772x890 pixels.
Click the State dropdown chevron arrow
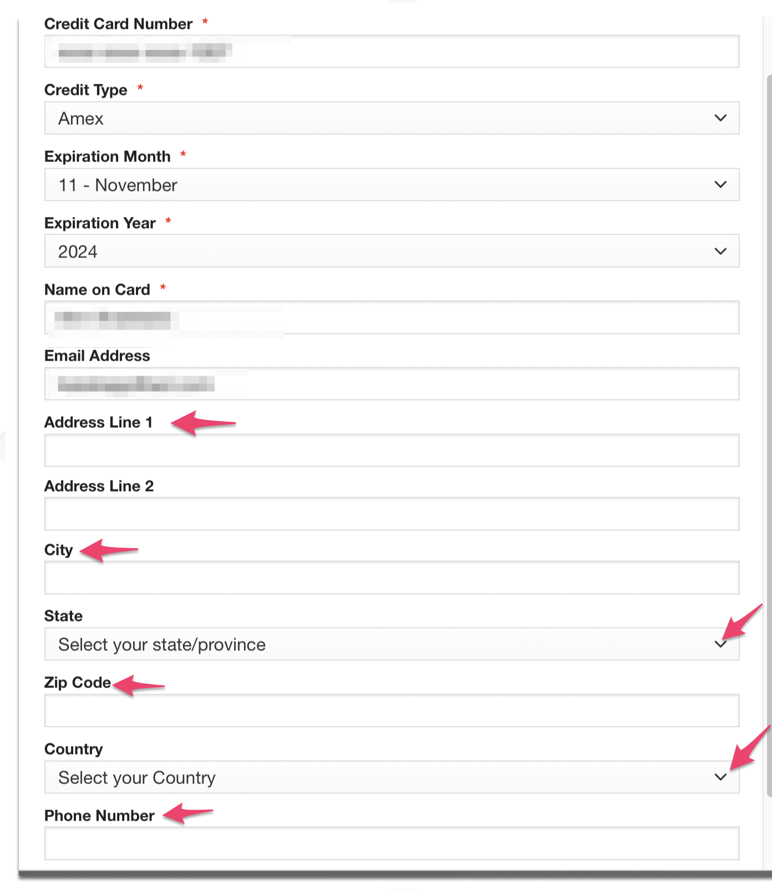coord(720,644)
